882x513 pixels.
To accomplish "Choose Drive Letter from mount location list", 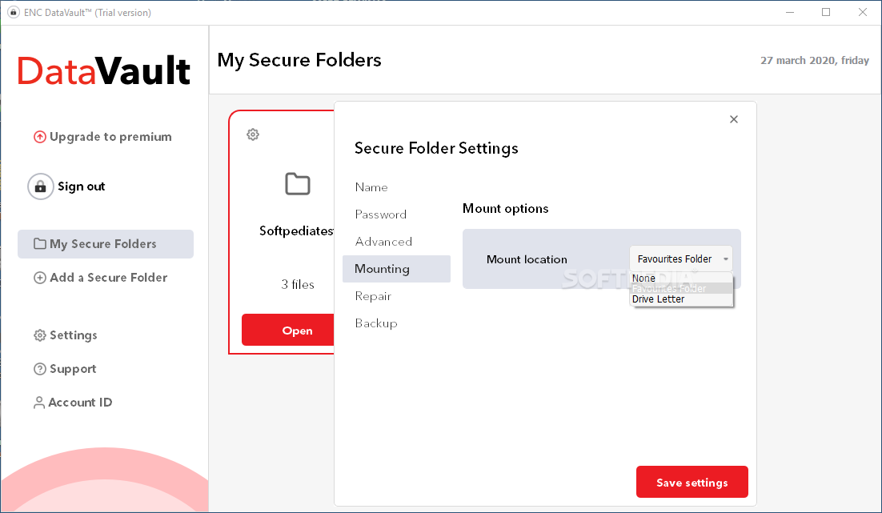I will click(681, 299).
